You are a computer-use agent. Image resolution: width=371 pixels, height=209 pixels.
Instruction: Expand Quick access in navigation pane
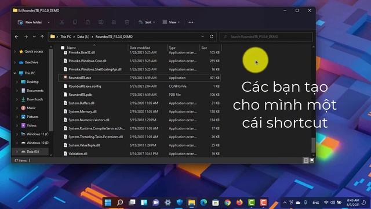click(x=15, y=52)
